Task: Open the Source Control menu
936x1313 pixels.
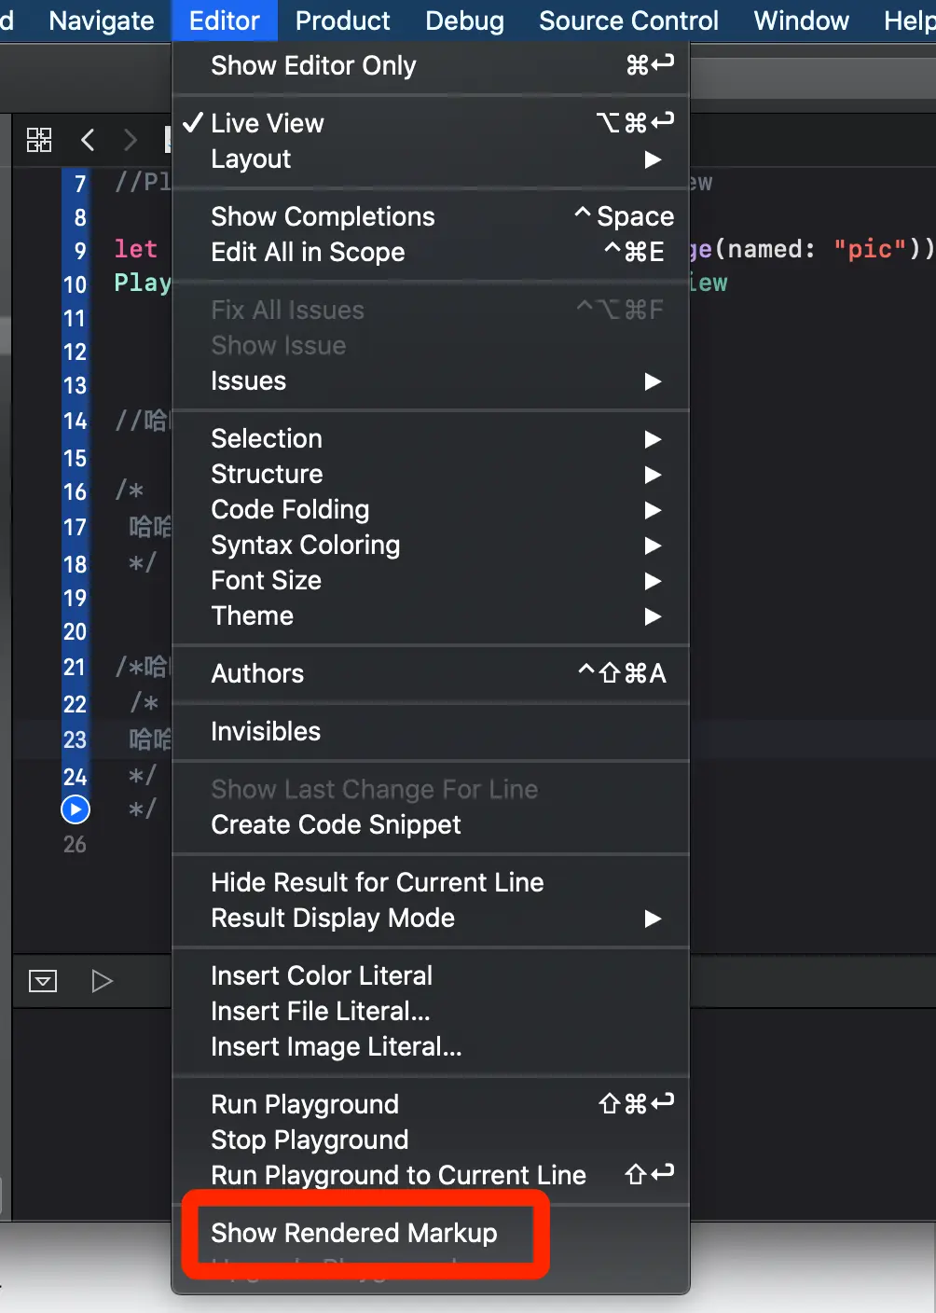Action: 628,21
